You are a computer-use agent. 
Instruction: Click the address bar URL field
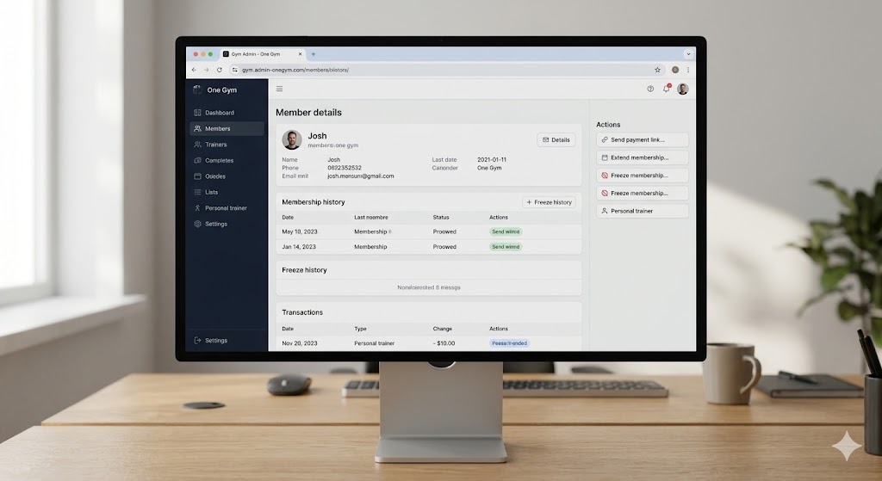[444, 70]
